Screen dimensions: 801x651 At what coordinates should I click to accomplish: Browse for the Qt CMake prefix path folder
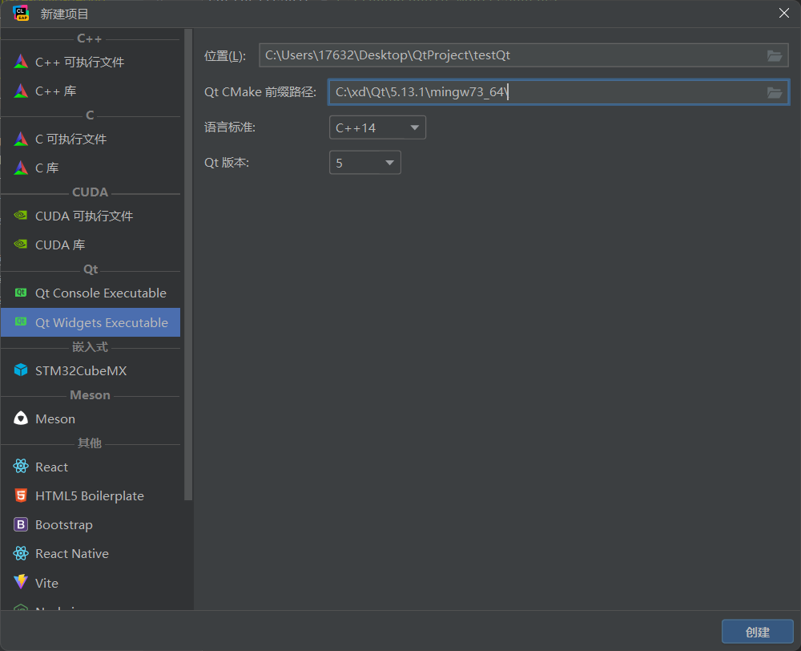point(775,92)
